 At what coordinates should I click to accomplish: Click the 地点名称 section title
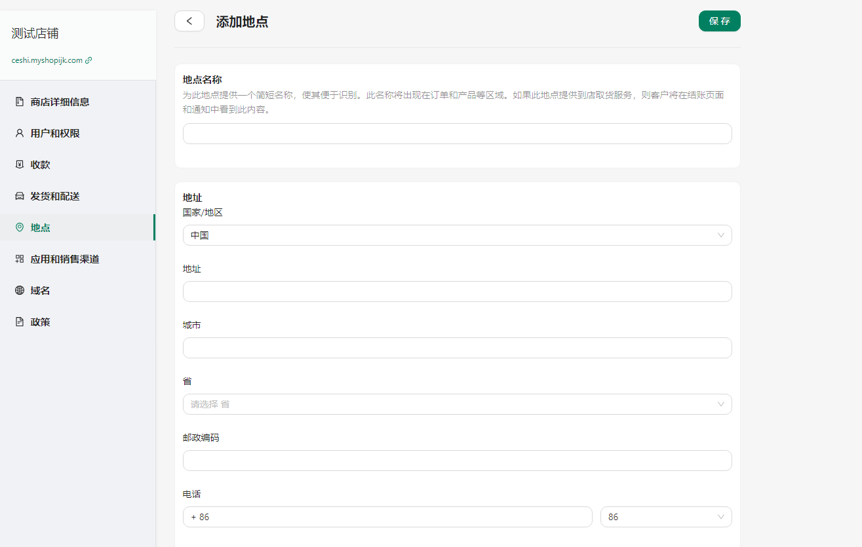coord(202,80)
